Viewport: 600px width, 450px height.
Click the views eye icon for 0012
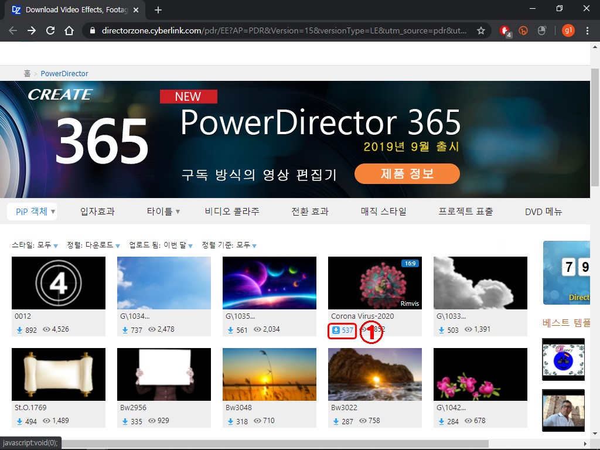(47, 329)
